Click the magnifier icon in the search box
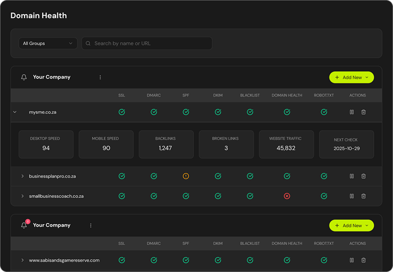 (x=88, y=44)
